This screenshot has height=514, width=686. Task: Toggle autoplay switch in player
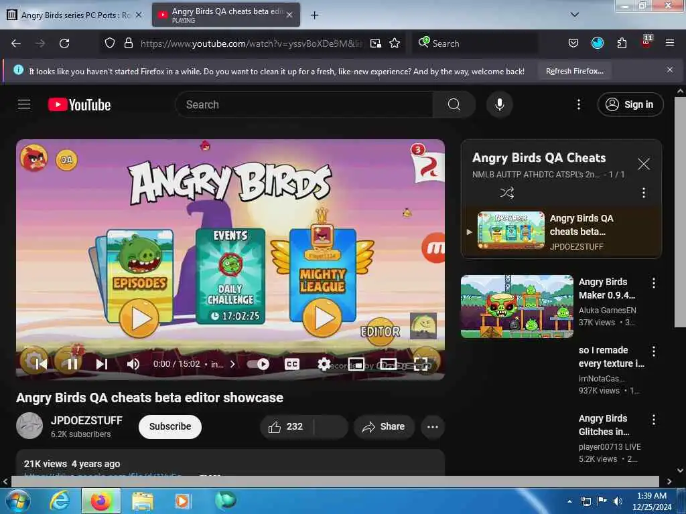coord(258,363)
